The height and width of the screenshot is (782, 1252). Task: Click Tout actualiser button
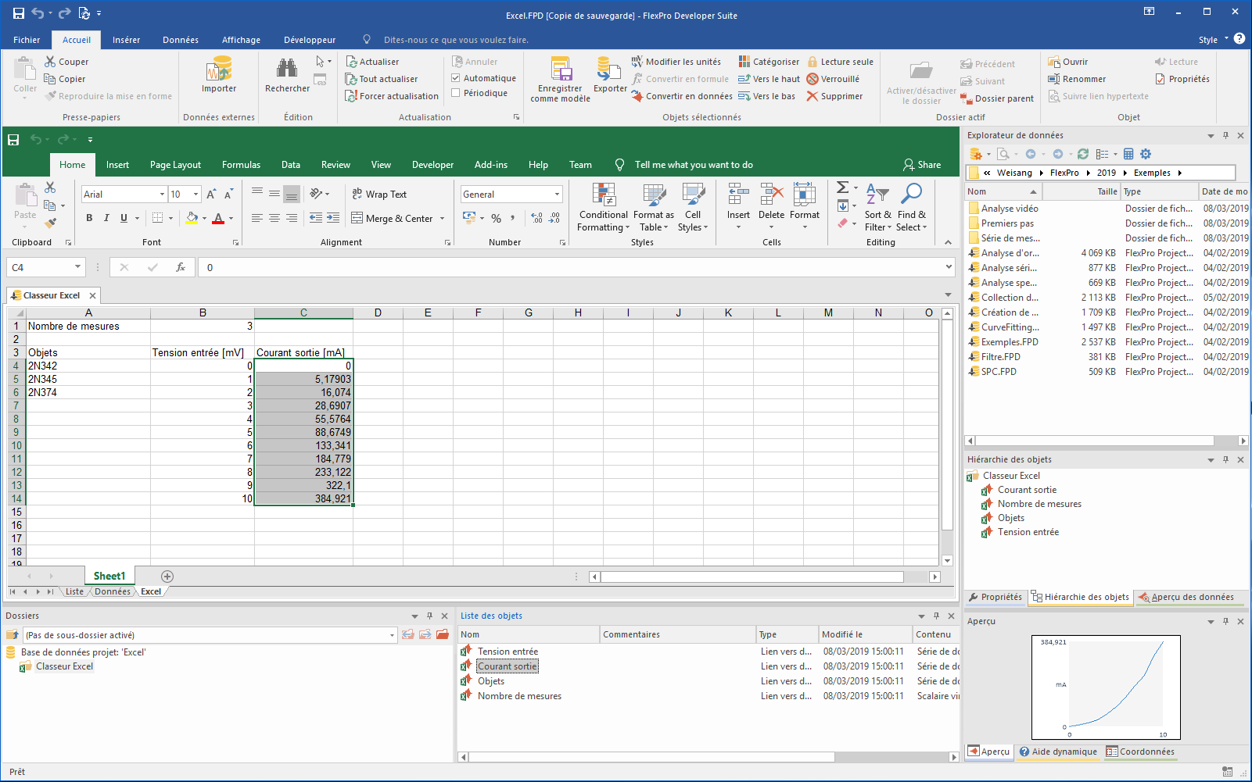382,79
